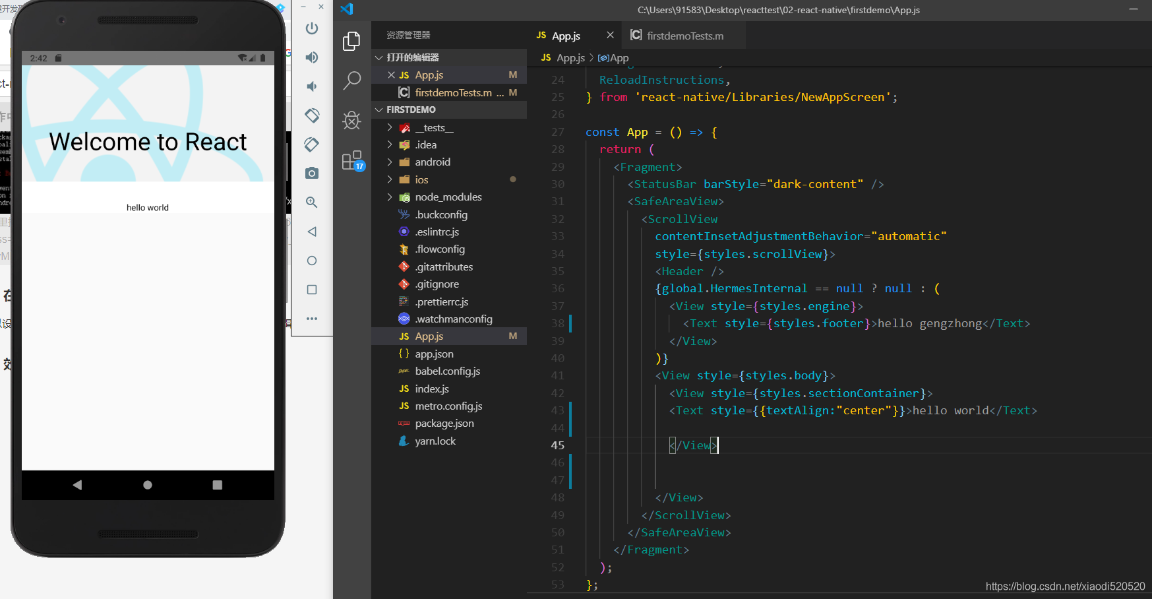The image size is (1152, 599).
Task: Tap the Android back button on phone screen
Action: (x=77, y=485)
